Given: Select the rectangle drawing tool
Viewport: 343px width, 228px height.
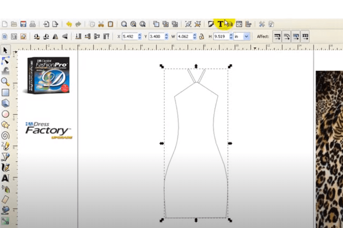Looking at the screenshot, I should [x=5, y=92].
